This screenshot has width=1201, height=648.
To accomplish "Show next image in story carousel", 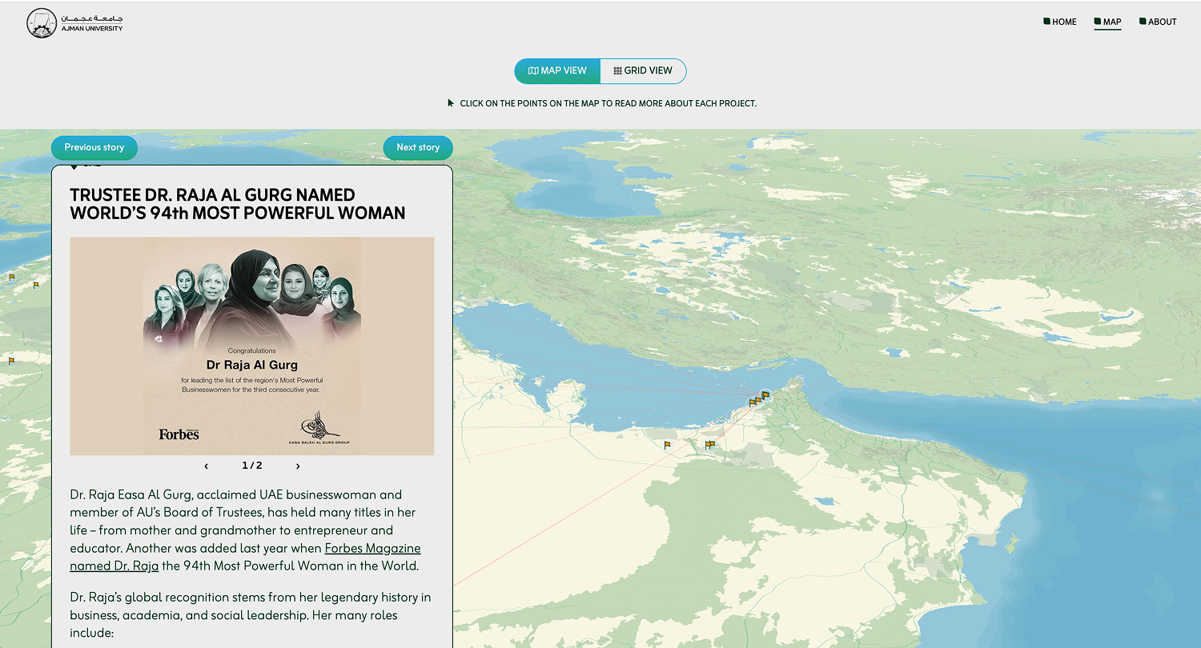I will (x=298, y=466).
